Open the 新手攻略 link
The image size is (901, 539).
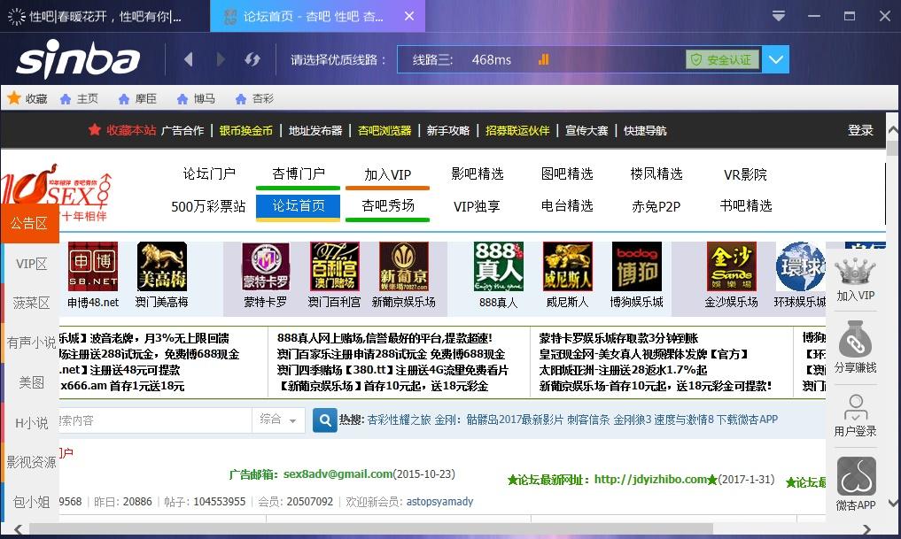tap(448, 130)
